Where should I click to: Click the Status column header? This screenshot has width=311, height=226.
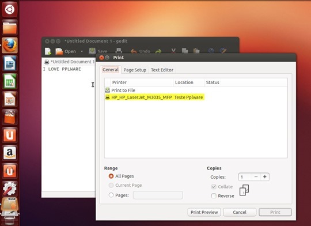coord(245,82)
